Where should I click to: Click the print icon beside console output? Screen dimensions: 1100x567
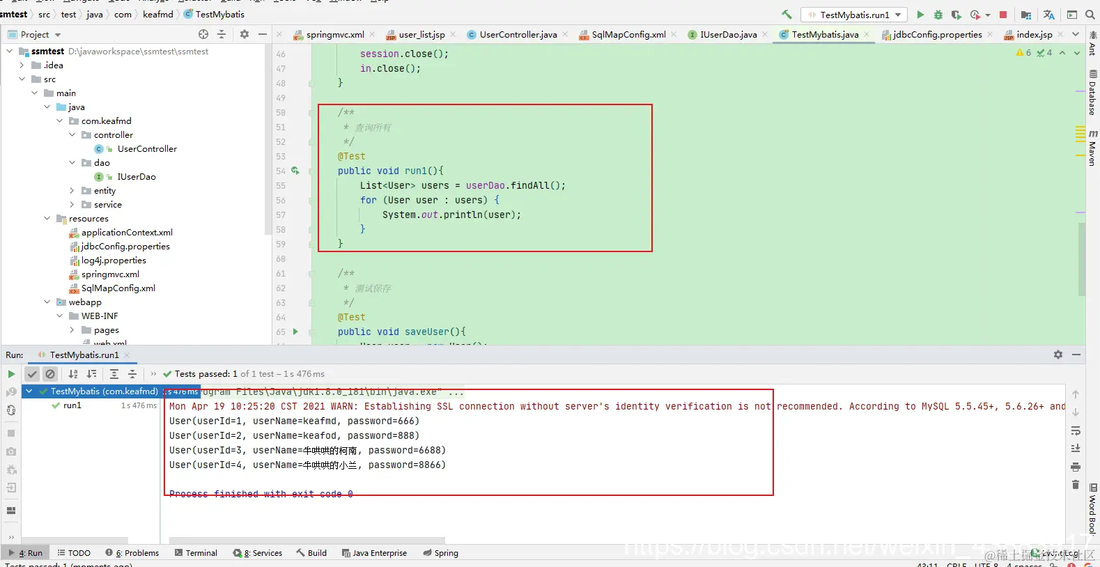coord(1076,467)
